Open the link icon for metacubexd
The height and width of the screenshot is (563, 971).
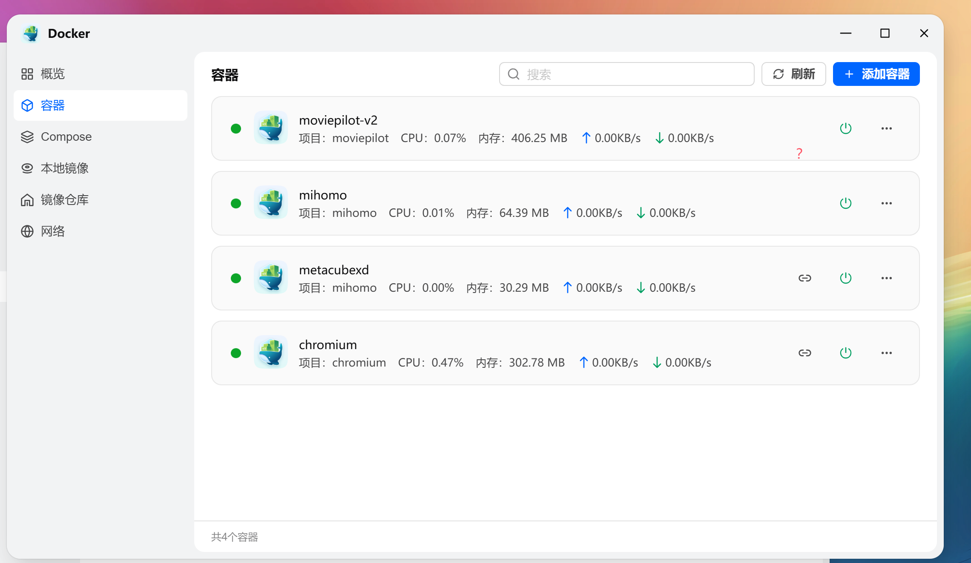[x=804, y=278]
